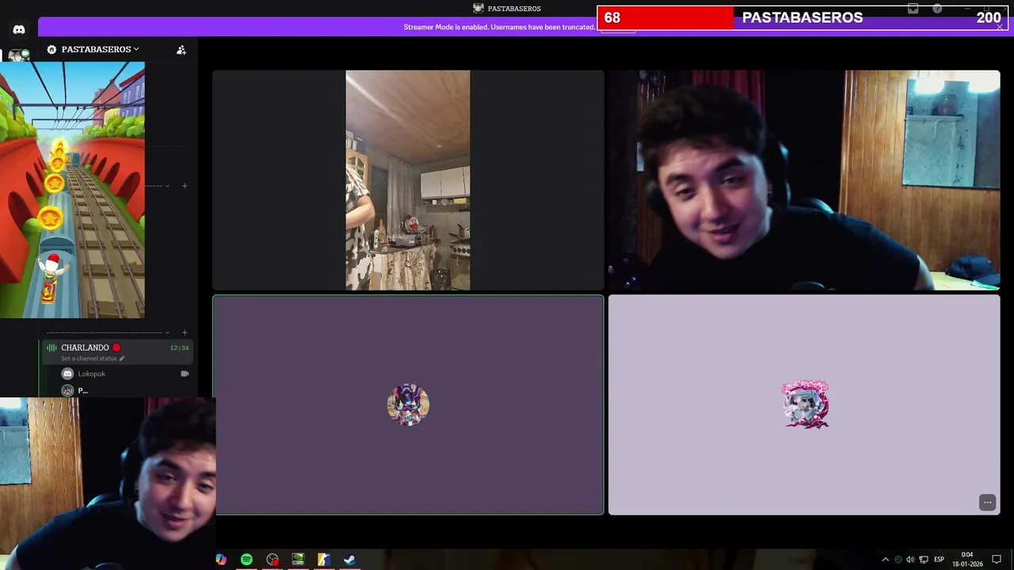Focus the kitchen camera video tile

[408, 180]
